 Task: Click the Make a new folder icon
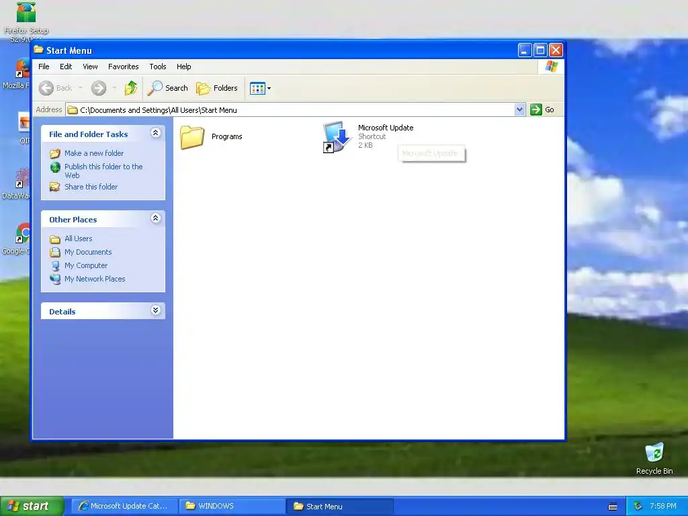click(55, 154)
